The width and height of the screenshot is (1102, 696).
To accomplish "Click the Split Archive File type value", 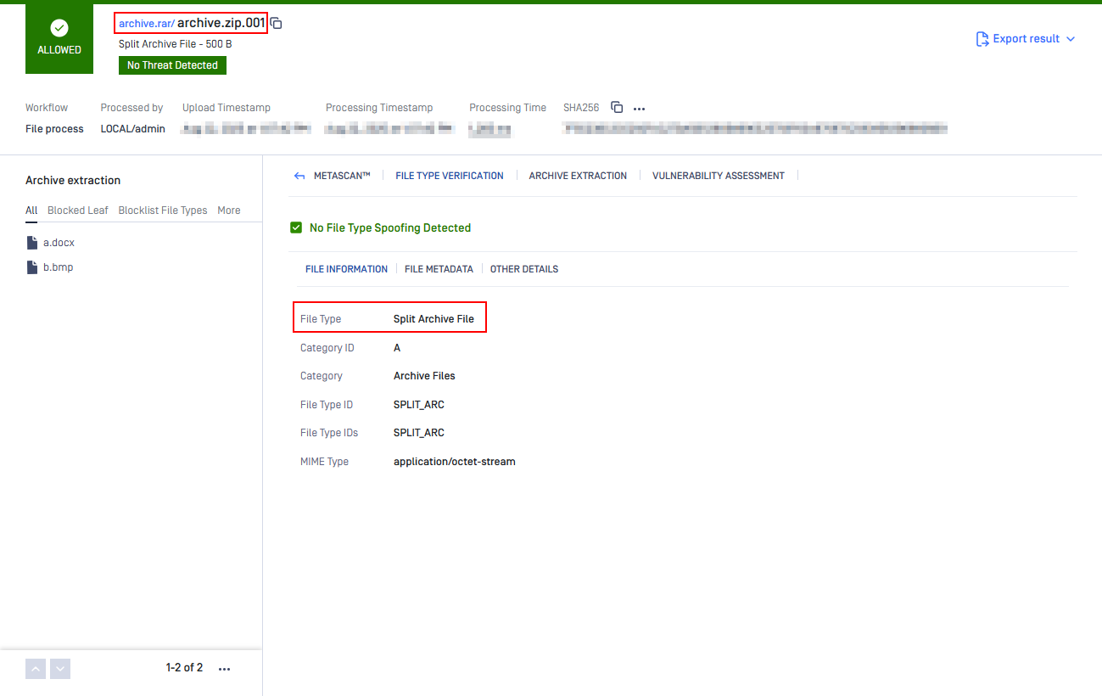I will 434,319.
